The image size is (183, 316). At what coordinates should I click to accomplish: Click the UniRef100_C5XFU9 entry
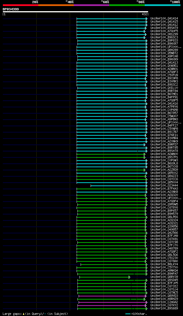tap(164, 75)
